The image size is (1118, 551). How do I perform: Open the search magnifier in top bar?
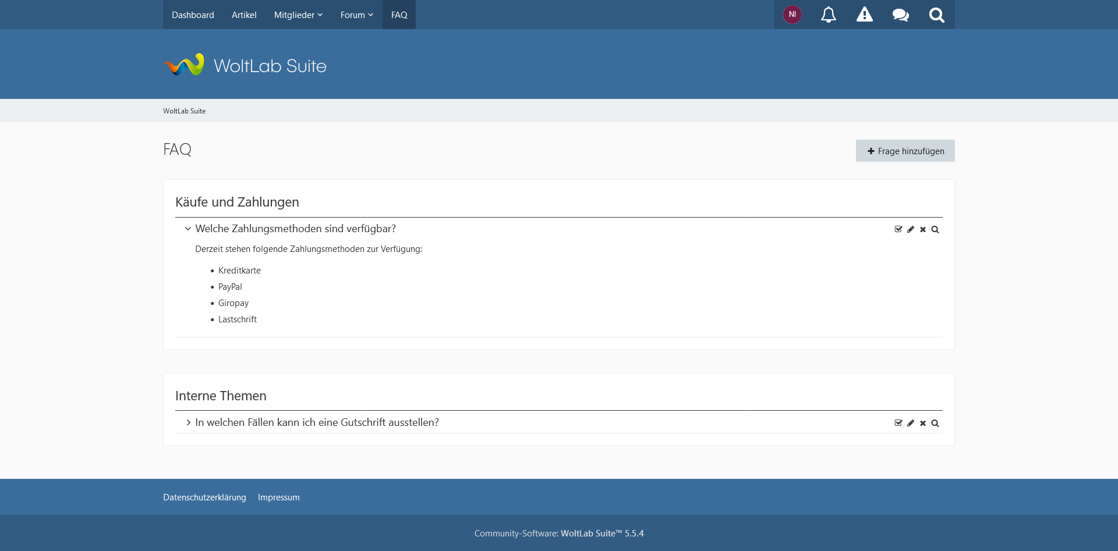pyautogui.click(x=936, y=15)
